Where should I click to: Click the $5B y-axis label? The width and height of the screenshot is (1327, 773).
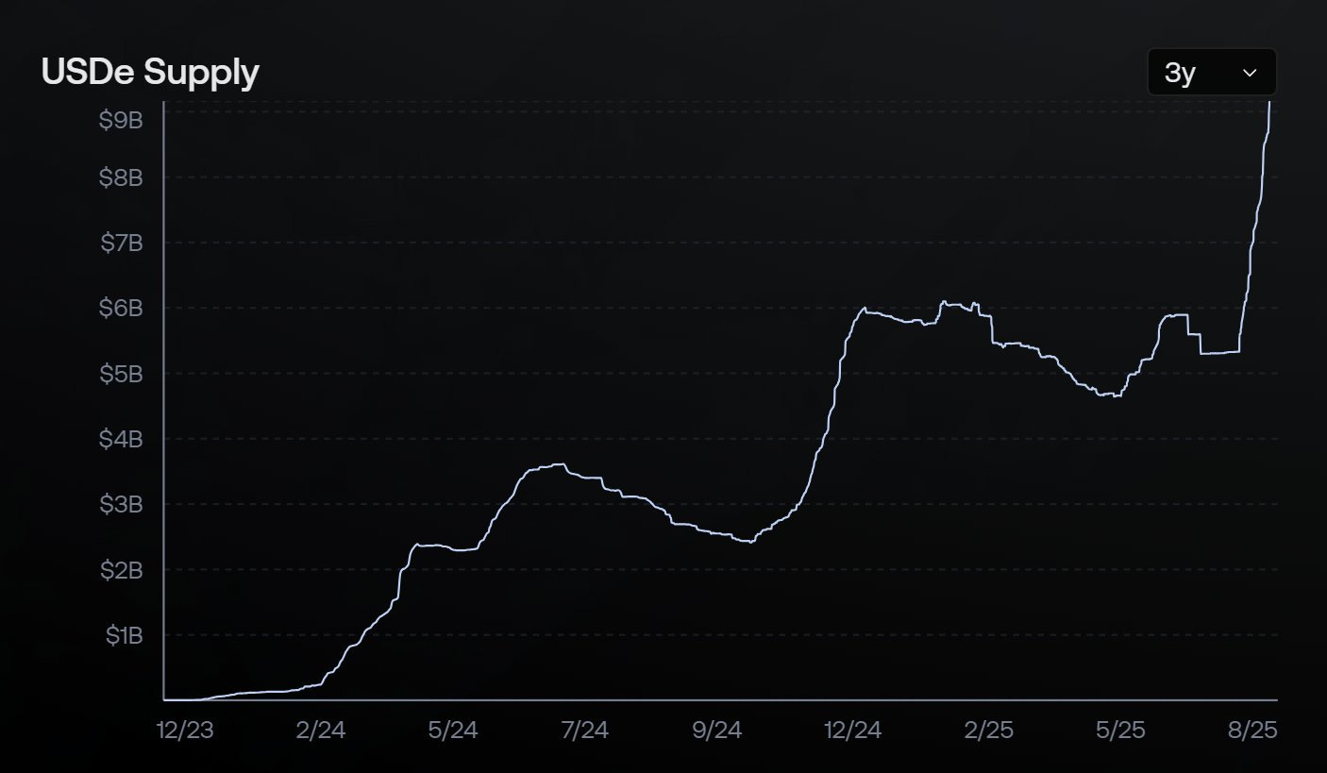[121, 374]
